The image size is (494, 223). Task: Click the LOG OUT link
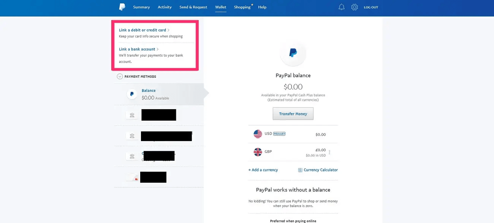tap(371, 7)
